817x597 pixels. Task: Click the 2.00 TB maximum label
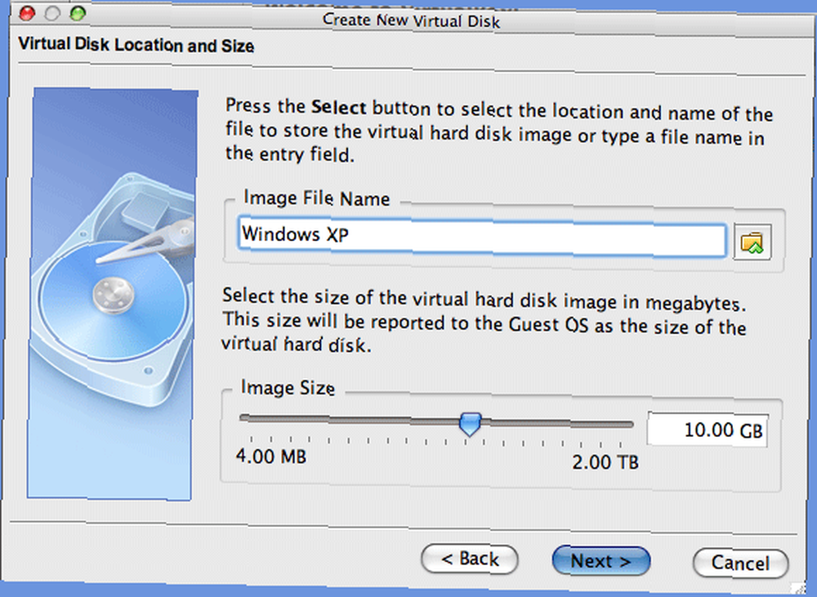605,462
